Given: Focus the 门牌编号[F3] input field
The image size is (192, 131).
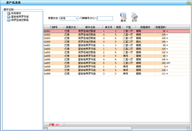Looking at the screenshot, I should pos(105,18).
